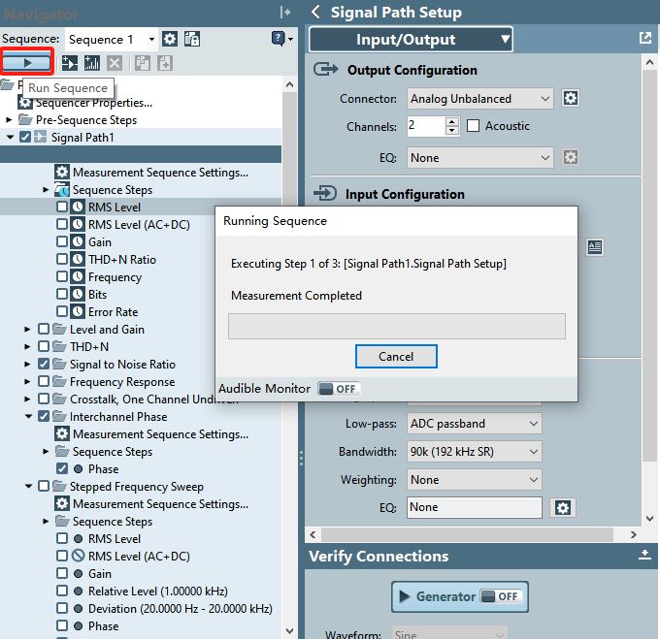Viewport: 660px width, 639px height.
Task: Open the help icon in Navigator
Action: (x=277, y=40)
